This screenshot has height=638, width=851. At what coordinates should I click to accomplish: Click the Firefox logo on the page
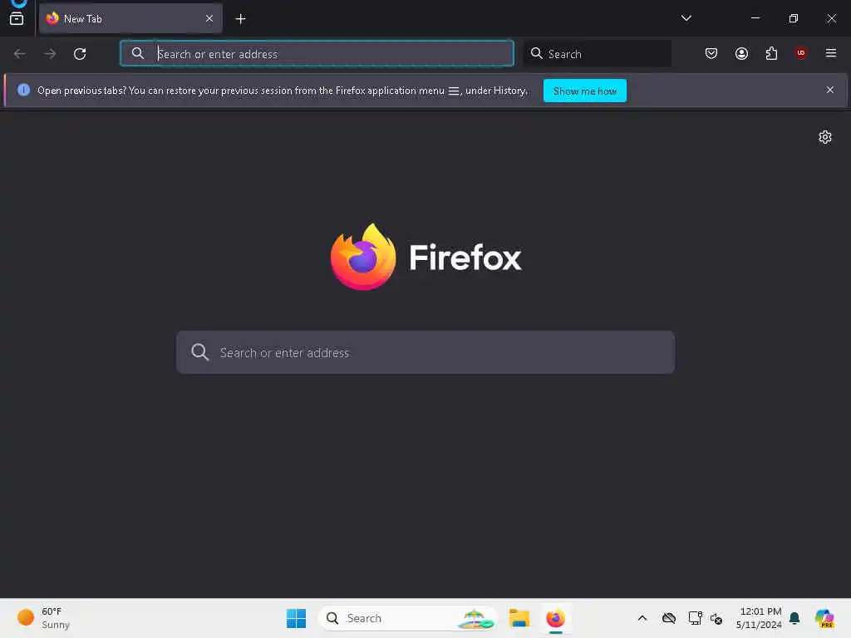click(x=426, y=258)
